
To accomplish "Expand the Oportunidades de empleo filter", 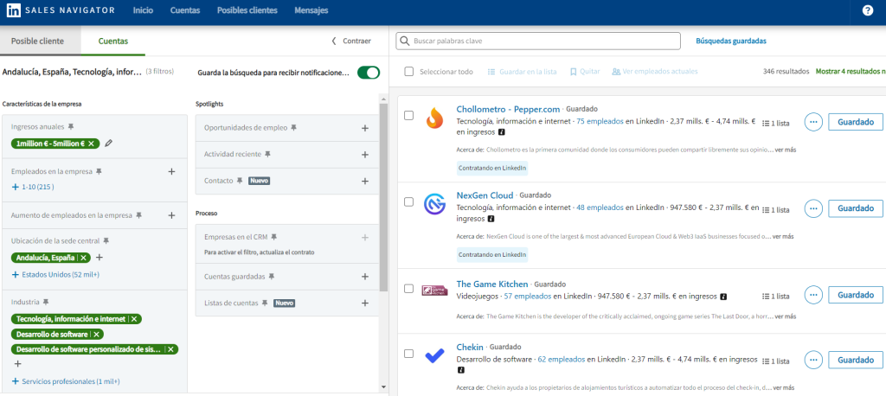I will [x=365, y=128].
